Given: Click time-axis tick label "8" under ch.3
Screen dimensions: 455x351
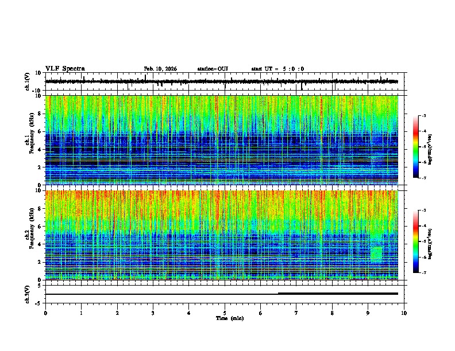Looking at the screenshot, I should click(332, 313).
